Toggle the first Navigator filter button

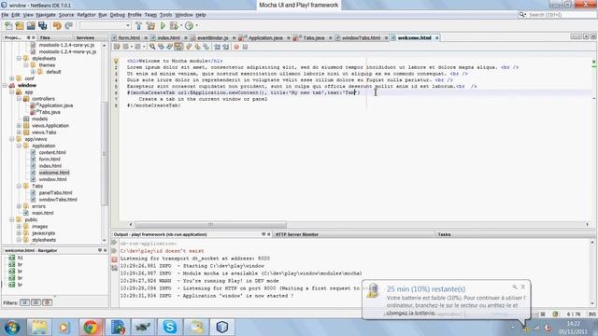[25, 302]
